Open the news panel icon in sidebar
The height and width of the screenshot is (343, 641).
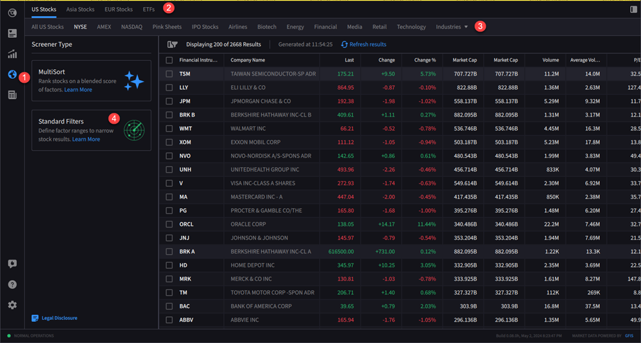pos(12,33)
